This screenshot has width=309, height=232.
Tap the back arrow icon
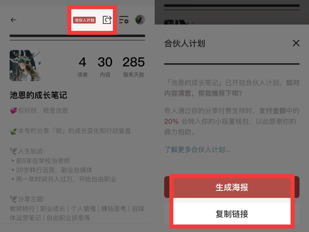13,20
